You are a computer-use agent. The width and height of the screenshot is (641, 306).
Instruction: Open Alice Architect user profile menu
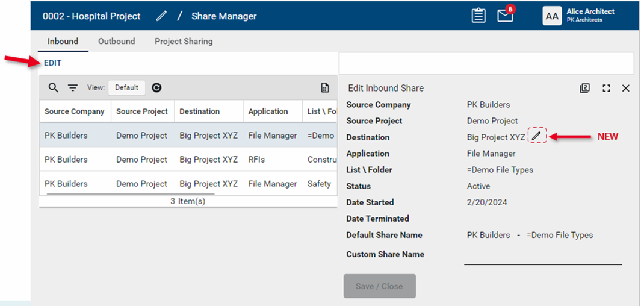click(x=579, y=16)
